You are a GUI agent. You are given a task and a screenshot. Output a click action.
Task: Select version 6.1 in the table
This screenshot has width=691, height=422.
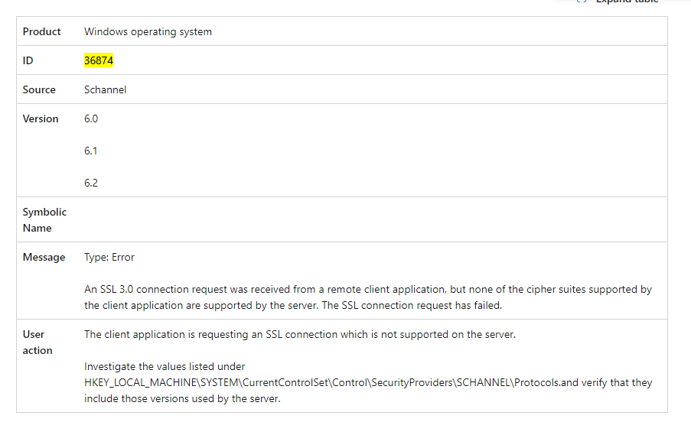point(91,151)
